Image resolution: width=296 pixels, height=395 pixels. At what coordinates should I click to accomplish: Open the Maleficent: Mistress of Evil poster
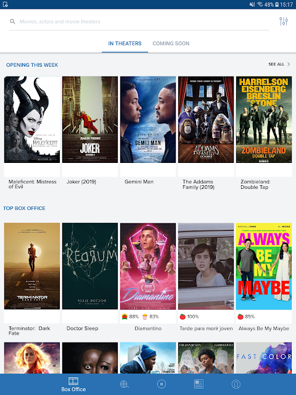(32, 120)
